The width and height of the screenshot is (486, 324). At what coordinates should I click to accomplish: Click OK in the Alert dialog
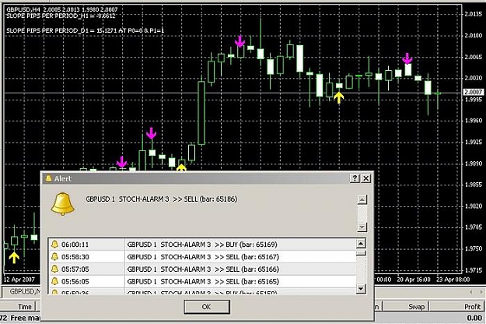pyautogui.click(x=206, y=307)
